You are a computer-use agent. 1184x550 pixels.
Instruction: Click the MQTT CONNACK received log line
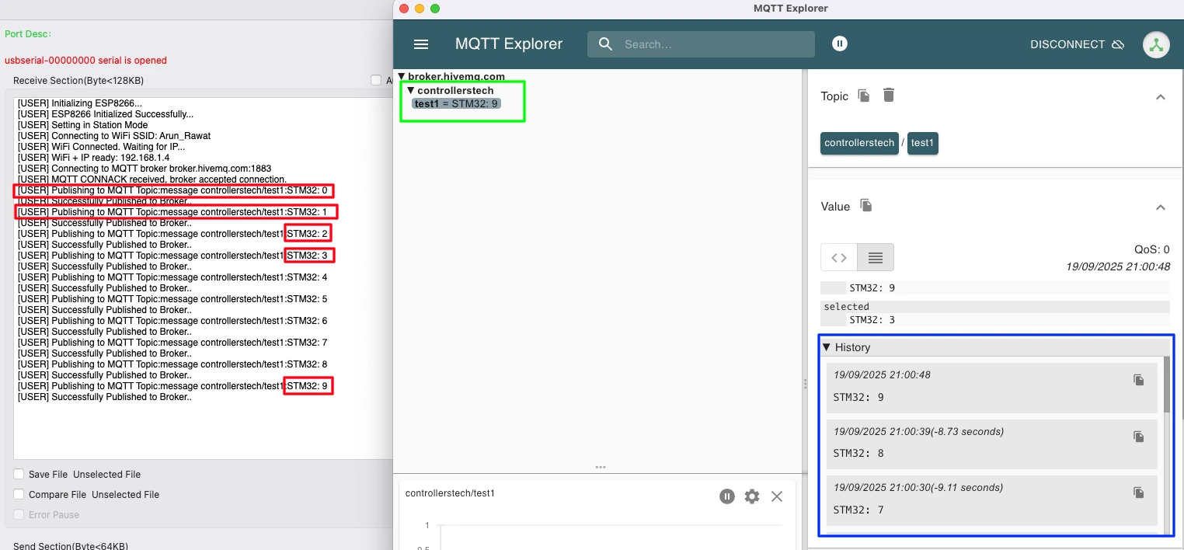click(152, 179)
